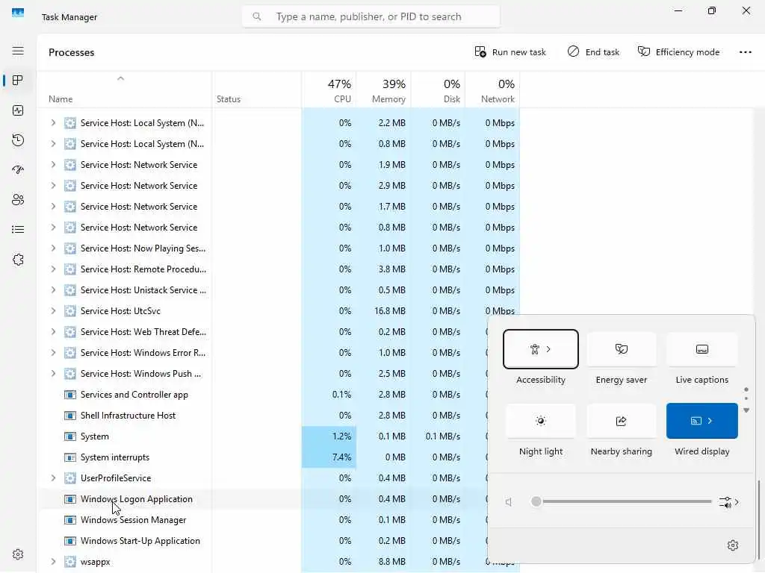Open the Performance sidebar page
The height and width of the screenshot is (573, 765).
(x=18, y=110)
